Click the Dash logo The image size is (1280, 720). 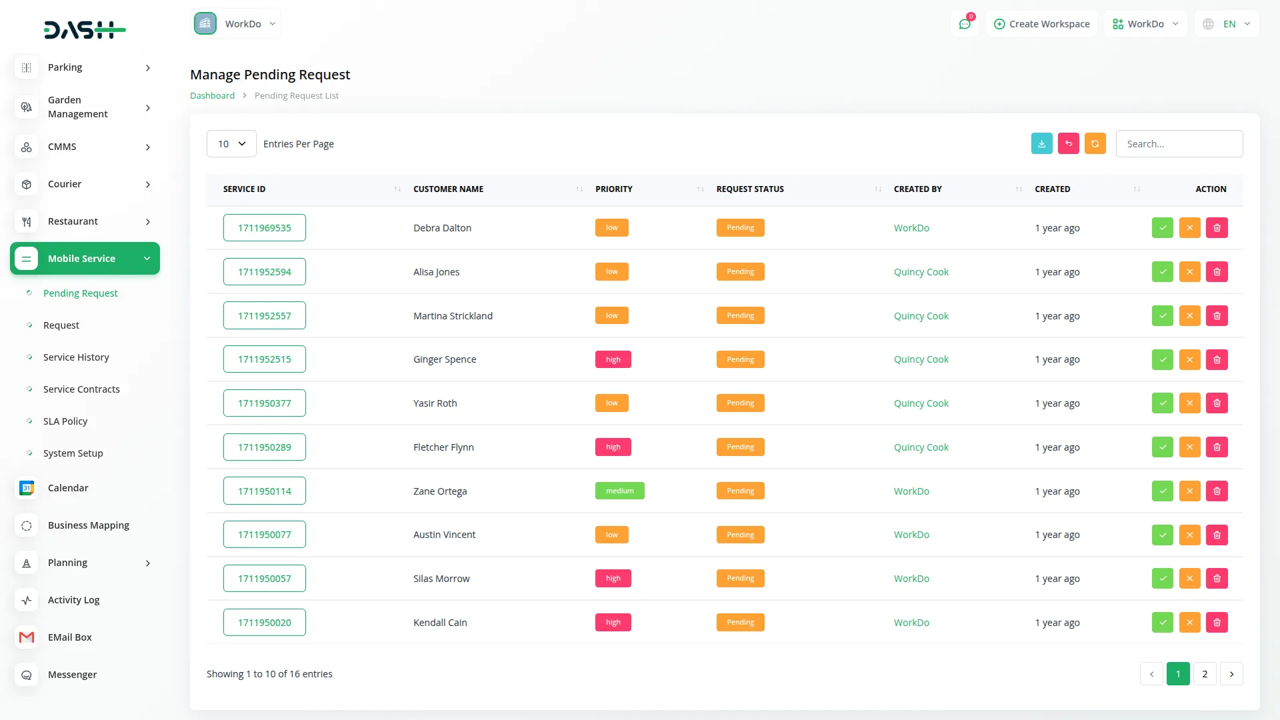coord(85,29)
